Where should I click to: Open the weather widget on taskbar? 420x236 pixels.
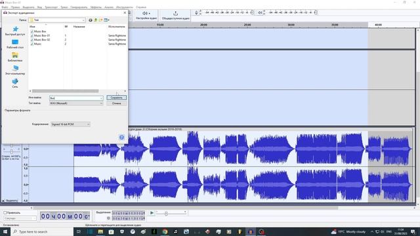coord(348,231)
